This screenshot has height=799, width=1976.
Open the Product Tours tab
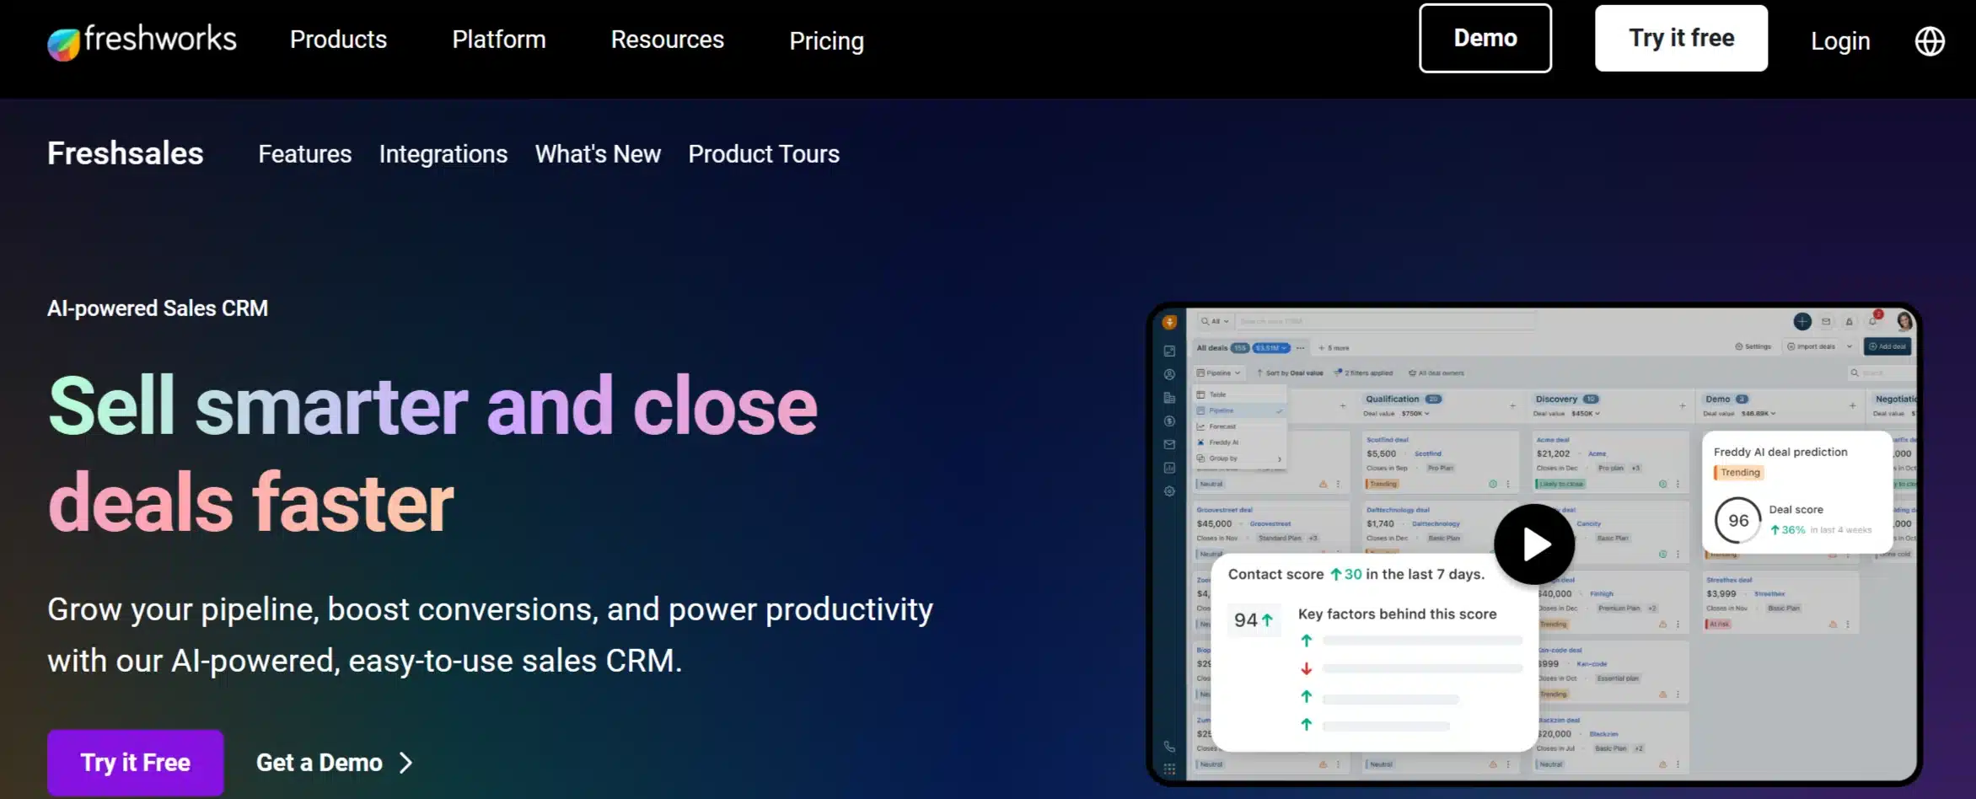pos(764,154)
